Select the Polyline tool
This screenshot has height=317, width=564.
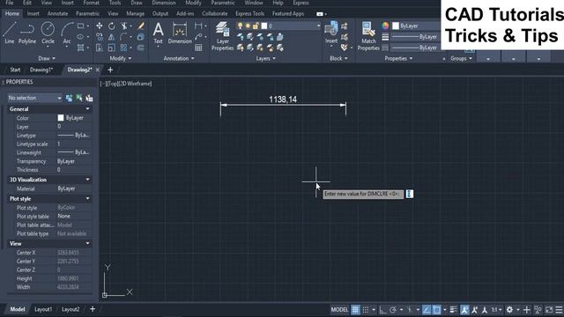tap(27, 33)
